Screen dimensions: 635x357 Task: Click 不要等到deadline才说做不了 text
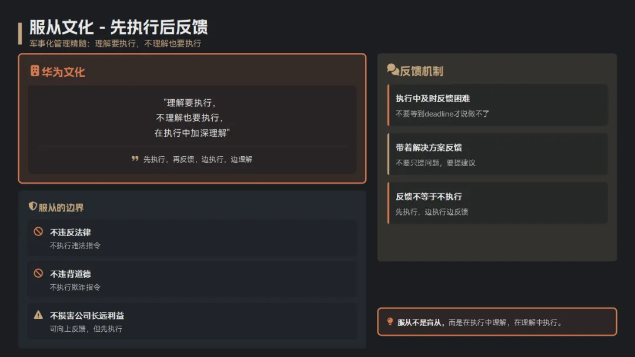pyautogui.click(x=442, y=114)
